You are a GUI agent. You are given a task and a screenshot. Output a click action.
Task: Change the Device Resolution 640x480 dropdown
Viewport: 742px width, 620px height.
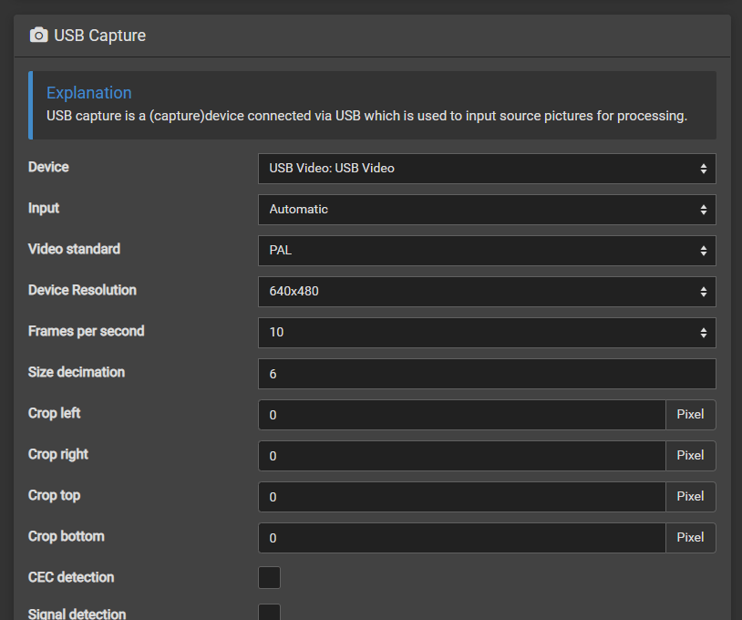coord(487,292)
